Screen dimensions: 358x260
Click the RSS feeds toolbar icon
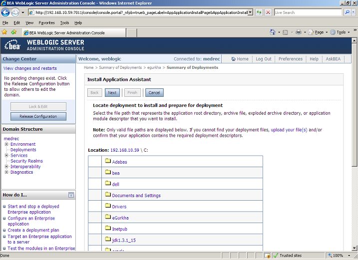[x=285, y=32]
